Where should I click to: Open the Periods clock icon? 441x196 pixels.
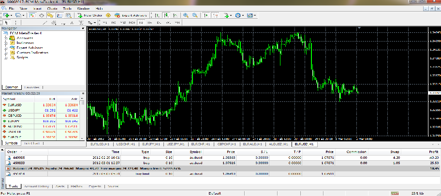[x=238, y=15]
